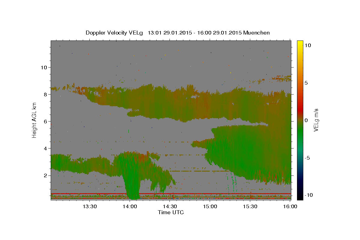This screenshot has width=360, height=240.
Task: Click the red horizontal line near ground level
Action: click(x=171, y=194)
